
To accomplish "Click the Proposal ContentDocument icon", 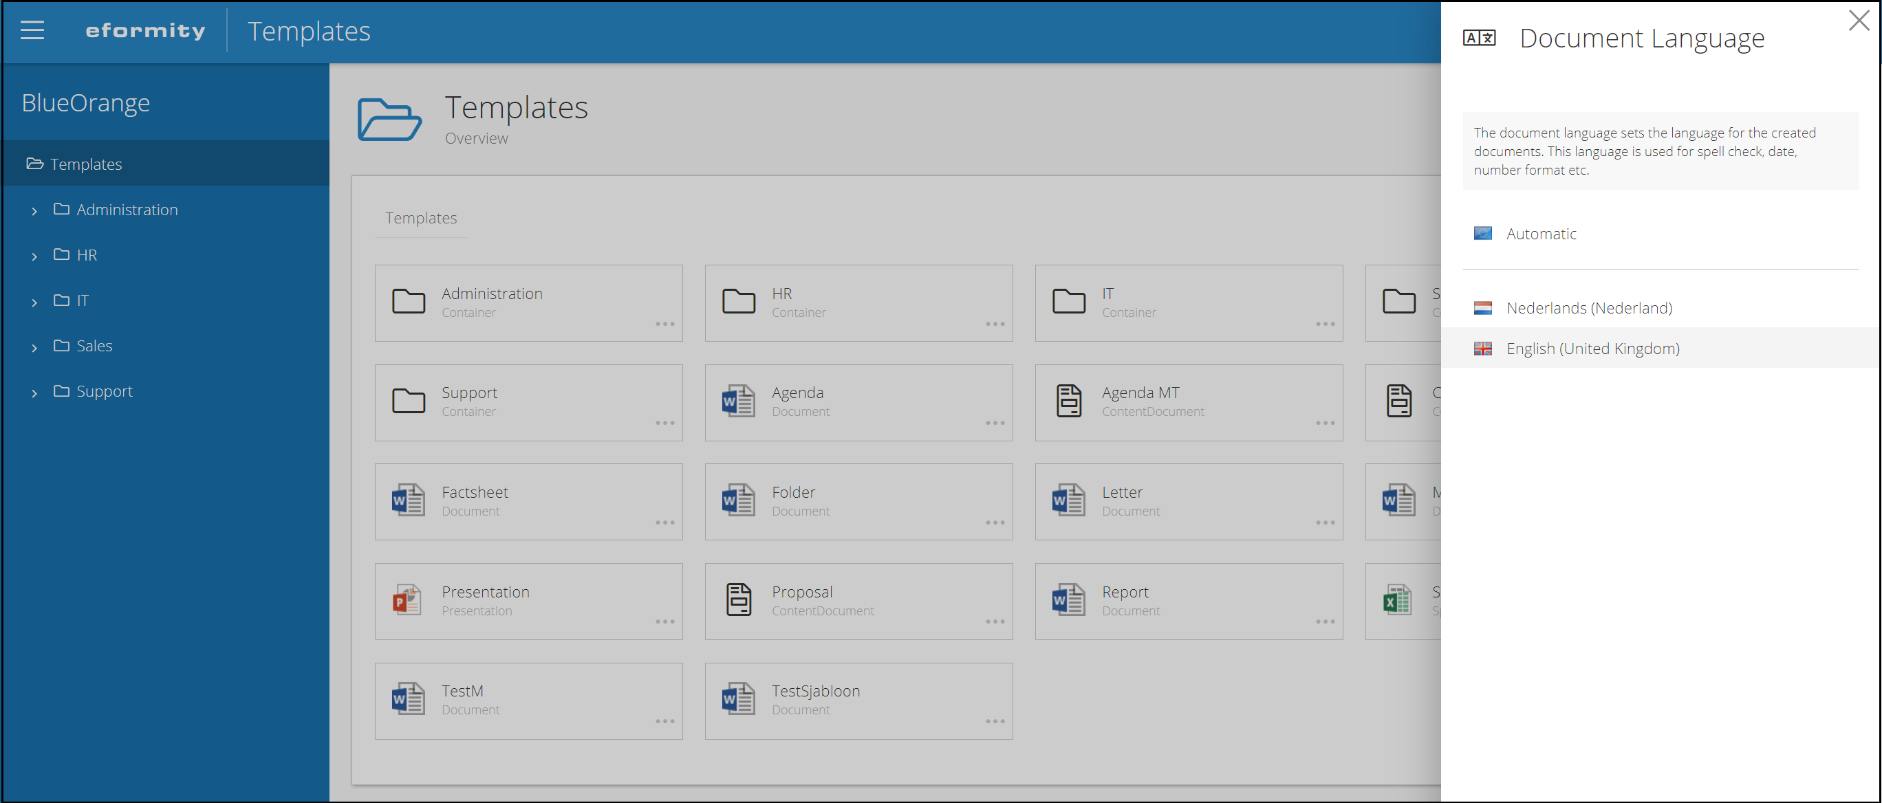I will [x=738, y=600].
